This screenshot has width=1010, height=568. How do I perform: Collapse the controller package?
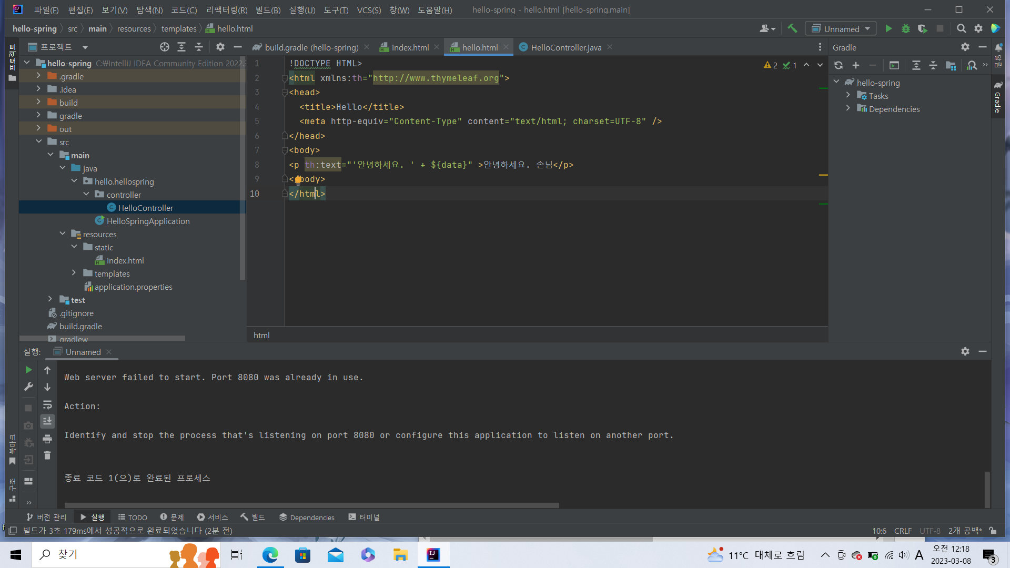86,194
